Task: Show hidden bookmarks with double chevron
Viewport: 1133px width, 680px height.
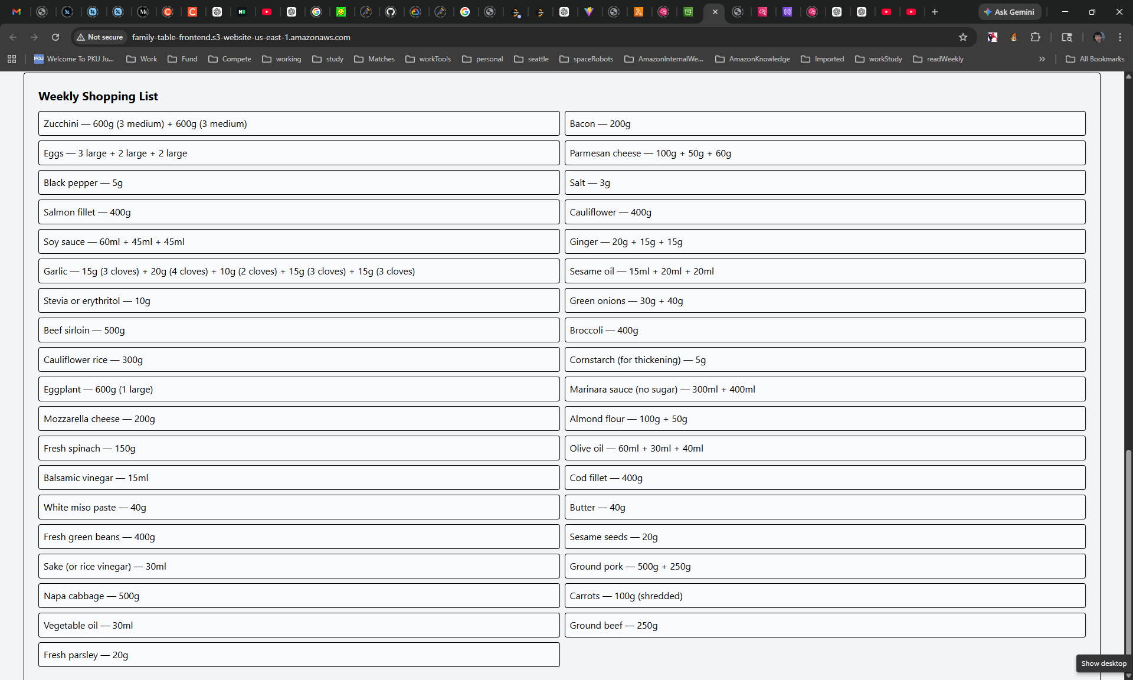Action: point(1042,59)
